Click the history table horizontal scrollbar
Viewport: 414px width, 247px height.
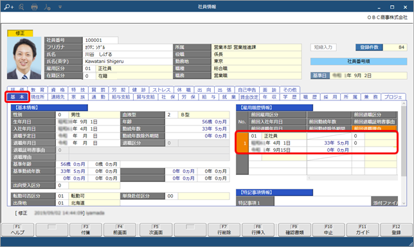coord(352,178)
